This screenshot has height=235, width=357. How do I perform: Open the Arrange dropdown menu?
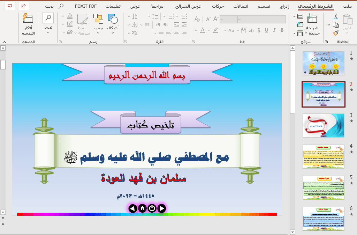tap(98, 33)
